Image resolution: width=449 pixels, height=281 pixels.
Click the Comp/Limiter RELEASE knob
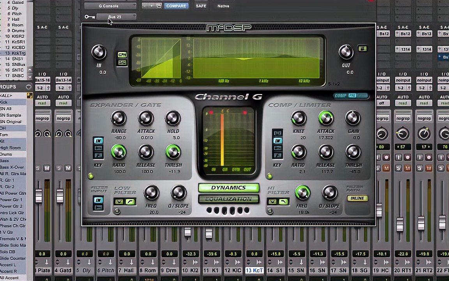pyautogui.click(x=326, y=152)
